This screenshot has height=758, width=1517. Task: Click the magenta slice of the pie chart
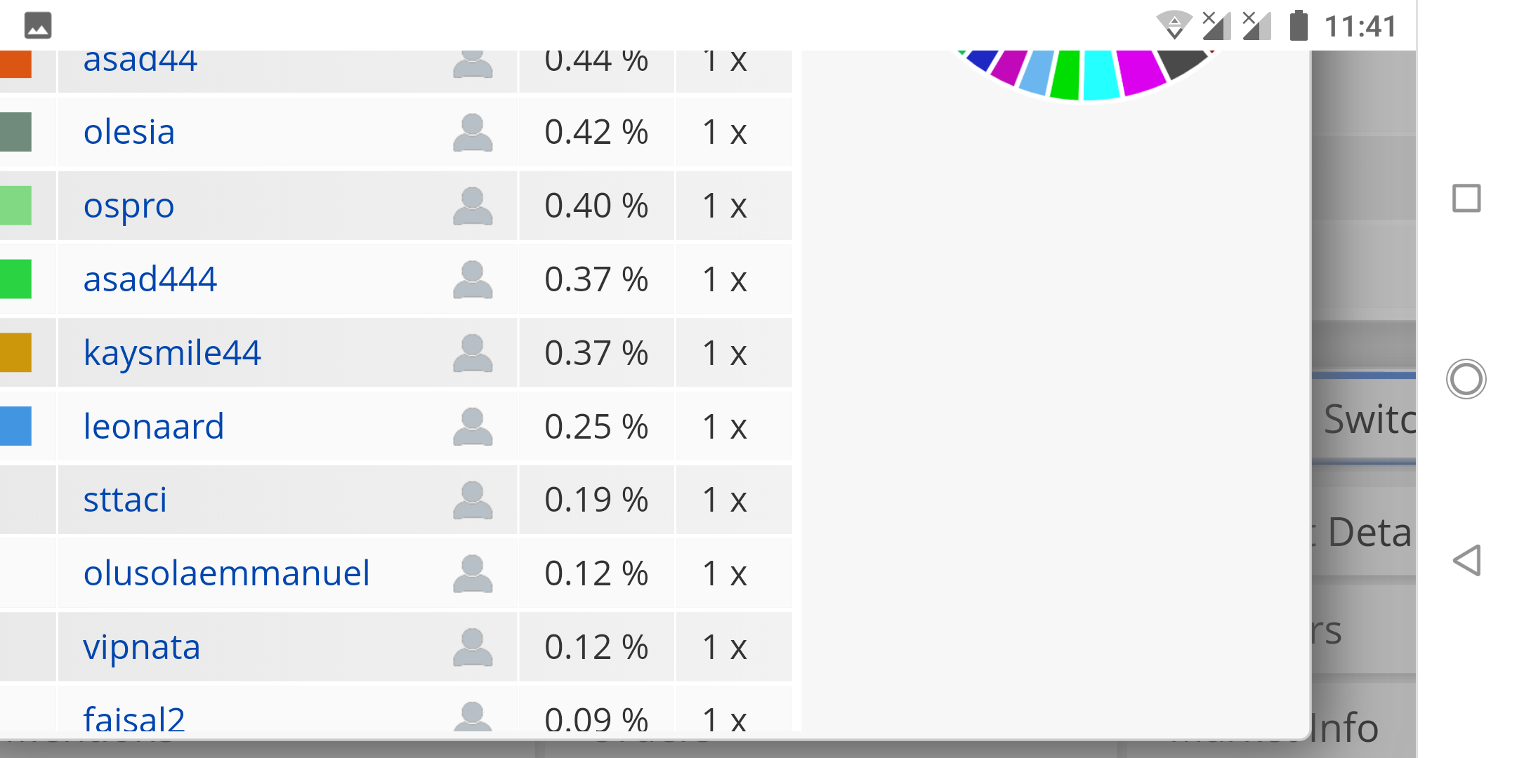pos(1138,70)
